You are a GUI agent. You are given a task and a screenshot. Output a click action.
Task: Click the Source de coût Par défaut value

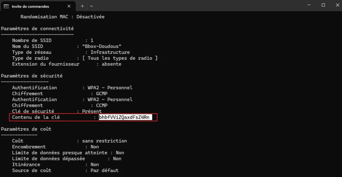pos(105,170)
